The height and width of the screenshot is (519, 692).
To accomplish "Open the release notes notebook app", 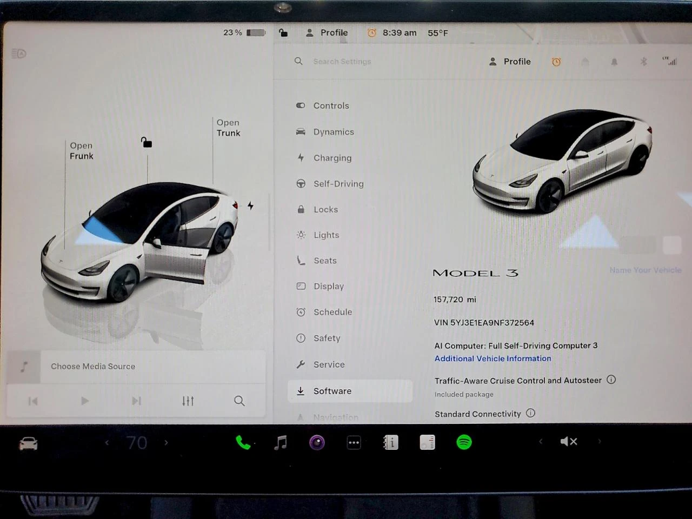I will coord(427,443).
